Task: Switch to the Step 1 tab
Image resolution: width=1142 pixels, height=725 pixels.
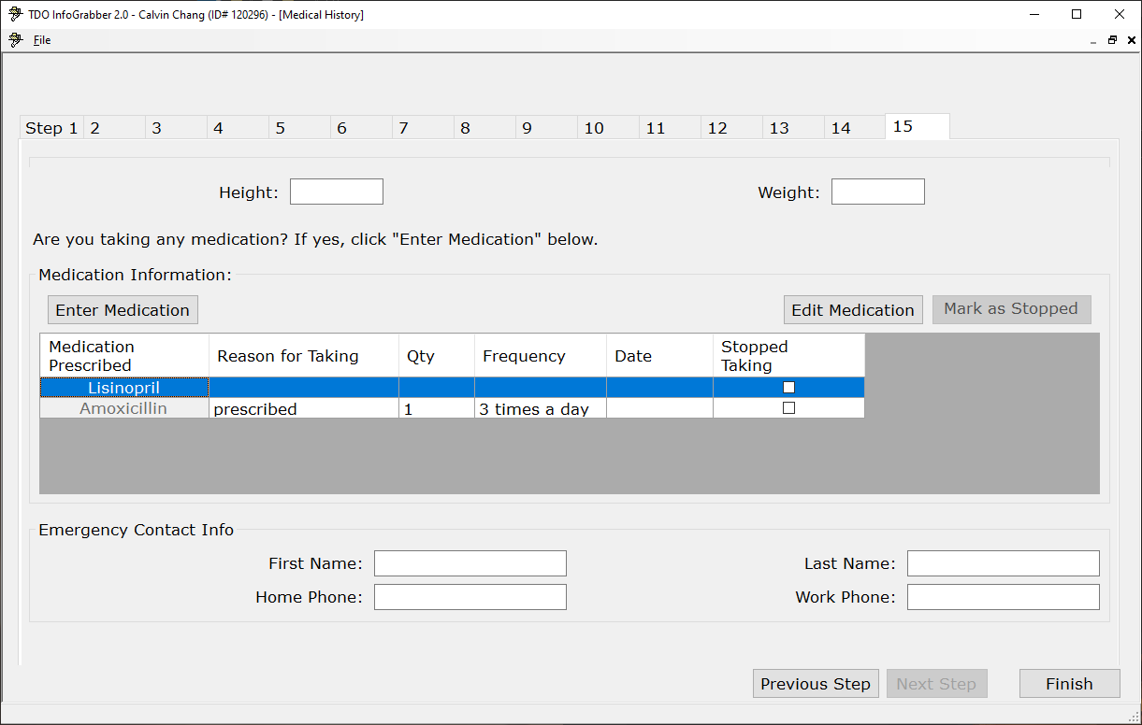Action: [x=51, y=128]
